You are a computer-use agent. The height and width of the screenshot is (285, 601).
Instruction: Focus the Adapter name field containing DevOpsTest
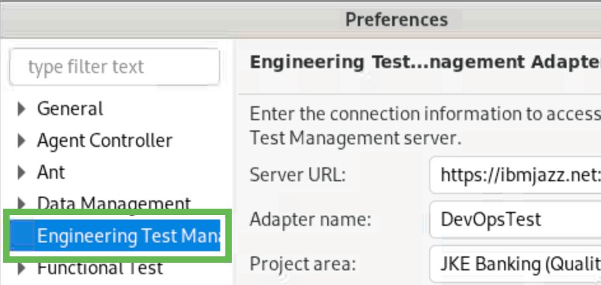pos(516,219)
